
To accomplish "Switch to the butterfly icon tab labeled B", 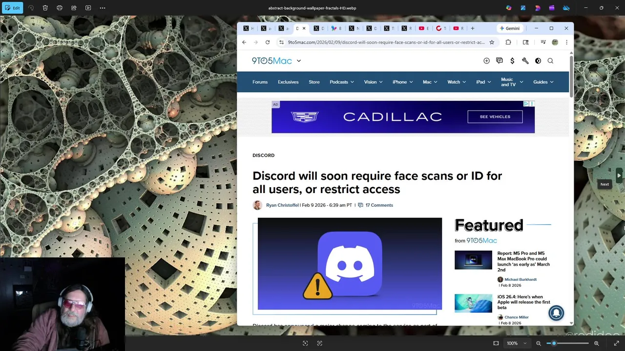I will [336, 28].
